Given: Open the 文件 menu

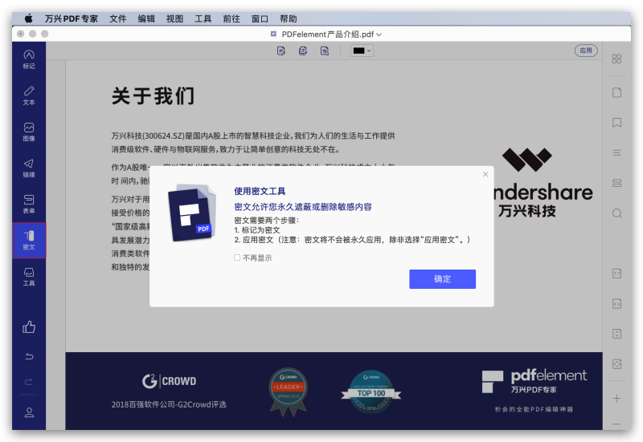Looking at the screenshot, I should coord(117,18).
